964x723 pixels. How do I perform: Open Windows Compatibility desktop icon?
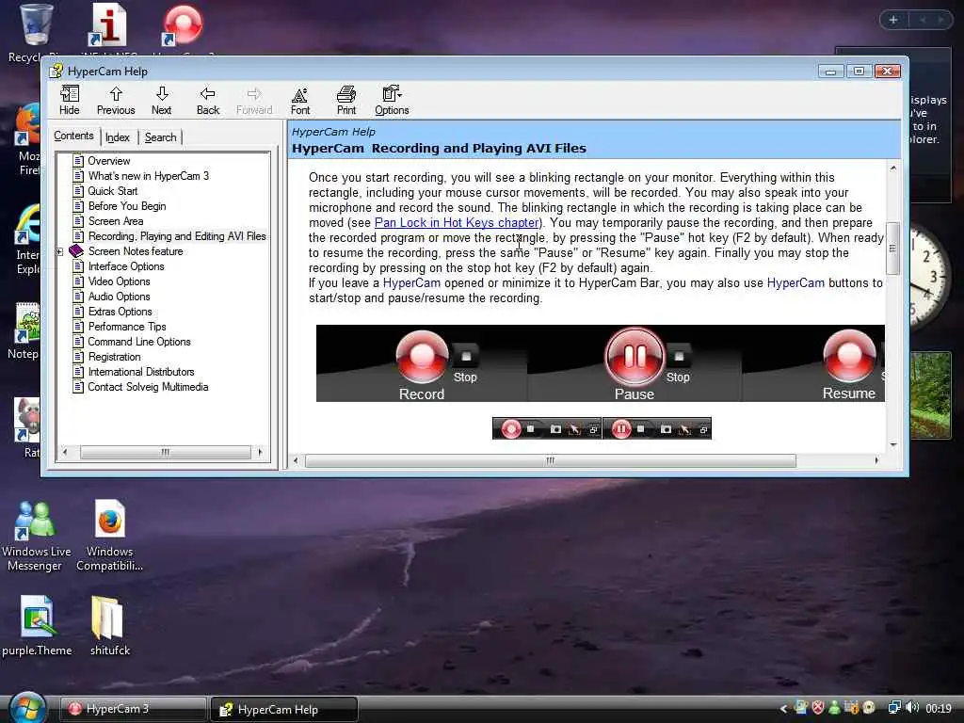[x=109, y=536]
